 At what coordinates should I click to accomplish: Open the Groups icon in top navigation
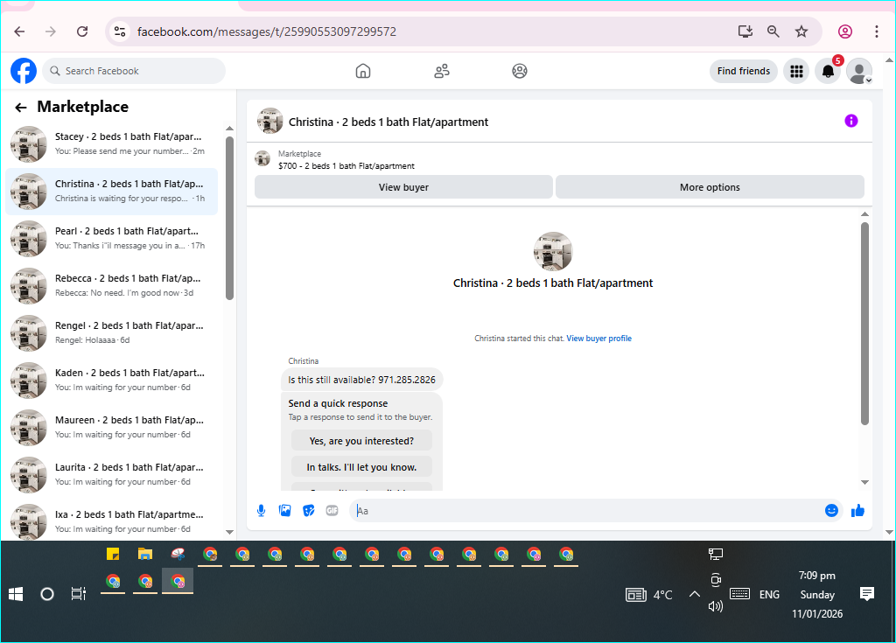click(520, 71)
